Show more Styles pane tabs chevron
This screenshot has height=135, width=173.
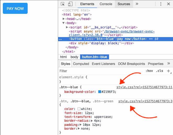pos(169,64)
